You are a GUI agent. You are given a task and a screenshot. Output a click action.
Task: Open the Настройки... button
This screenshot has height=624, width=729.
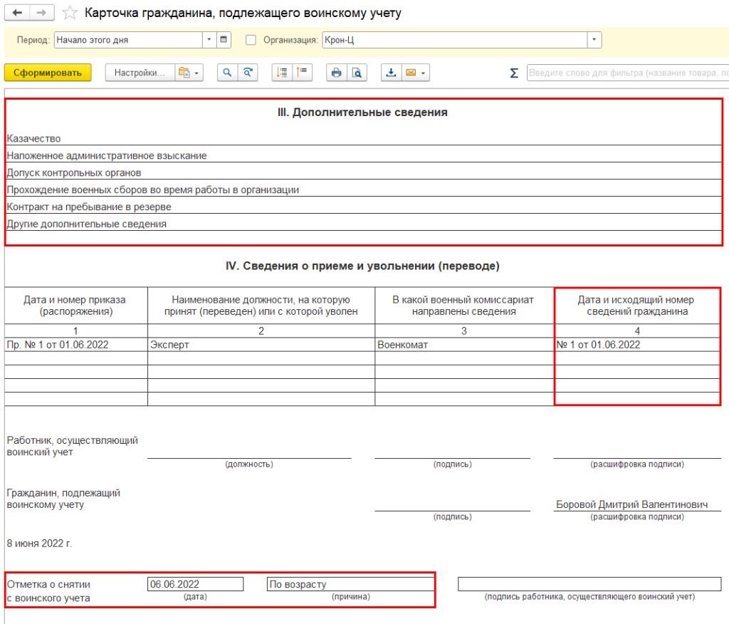pos(140,73)
